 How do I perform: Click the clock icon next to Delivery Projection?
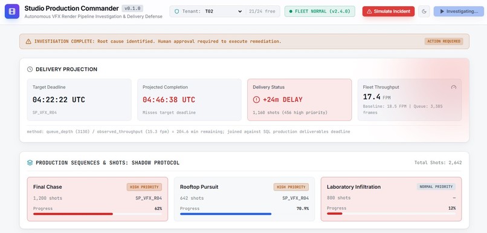tap(30, 70)
